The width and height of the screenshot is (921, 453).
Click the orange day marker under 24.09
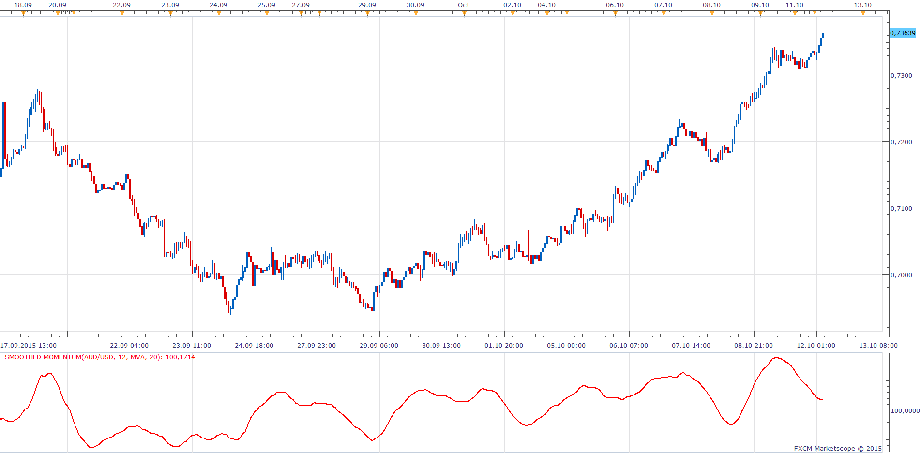coord(219,13)
